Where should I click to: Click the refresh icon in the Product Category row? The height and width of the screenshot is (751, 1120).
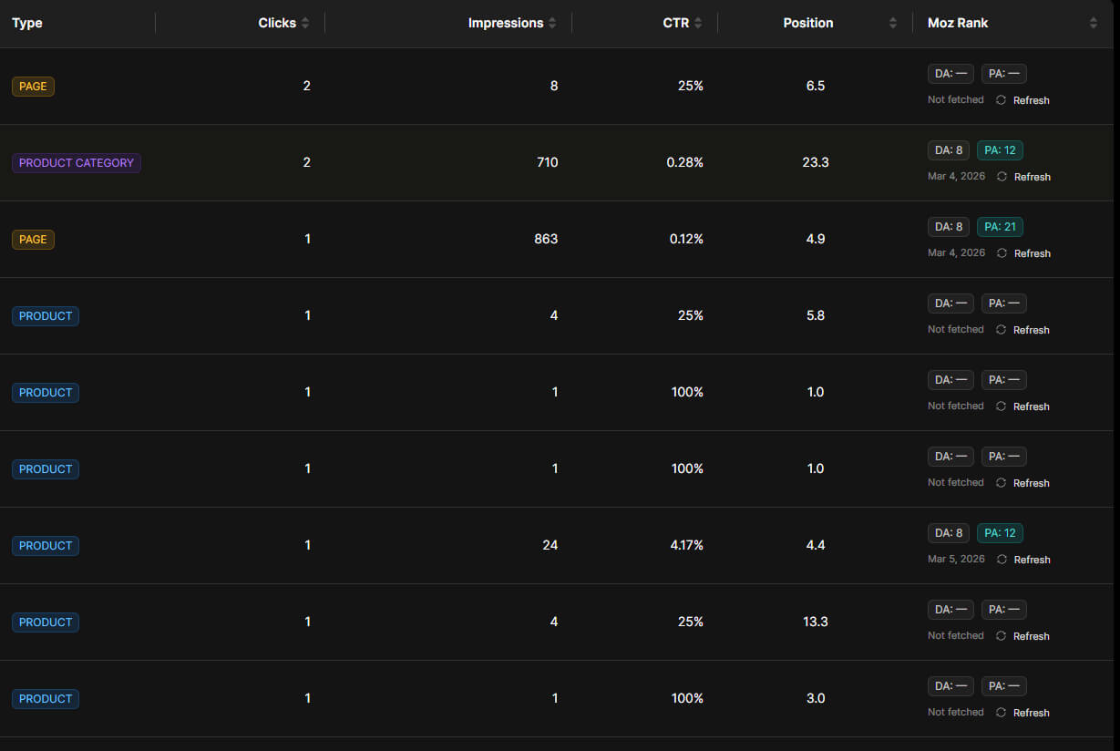[x=1002, y=177]
